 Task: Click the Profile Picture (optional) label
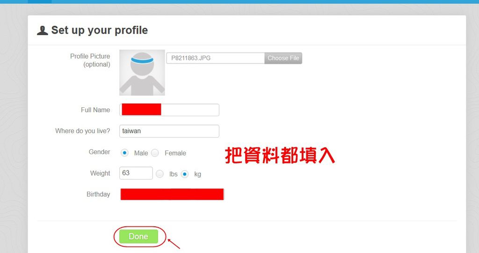click(90, 60)
